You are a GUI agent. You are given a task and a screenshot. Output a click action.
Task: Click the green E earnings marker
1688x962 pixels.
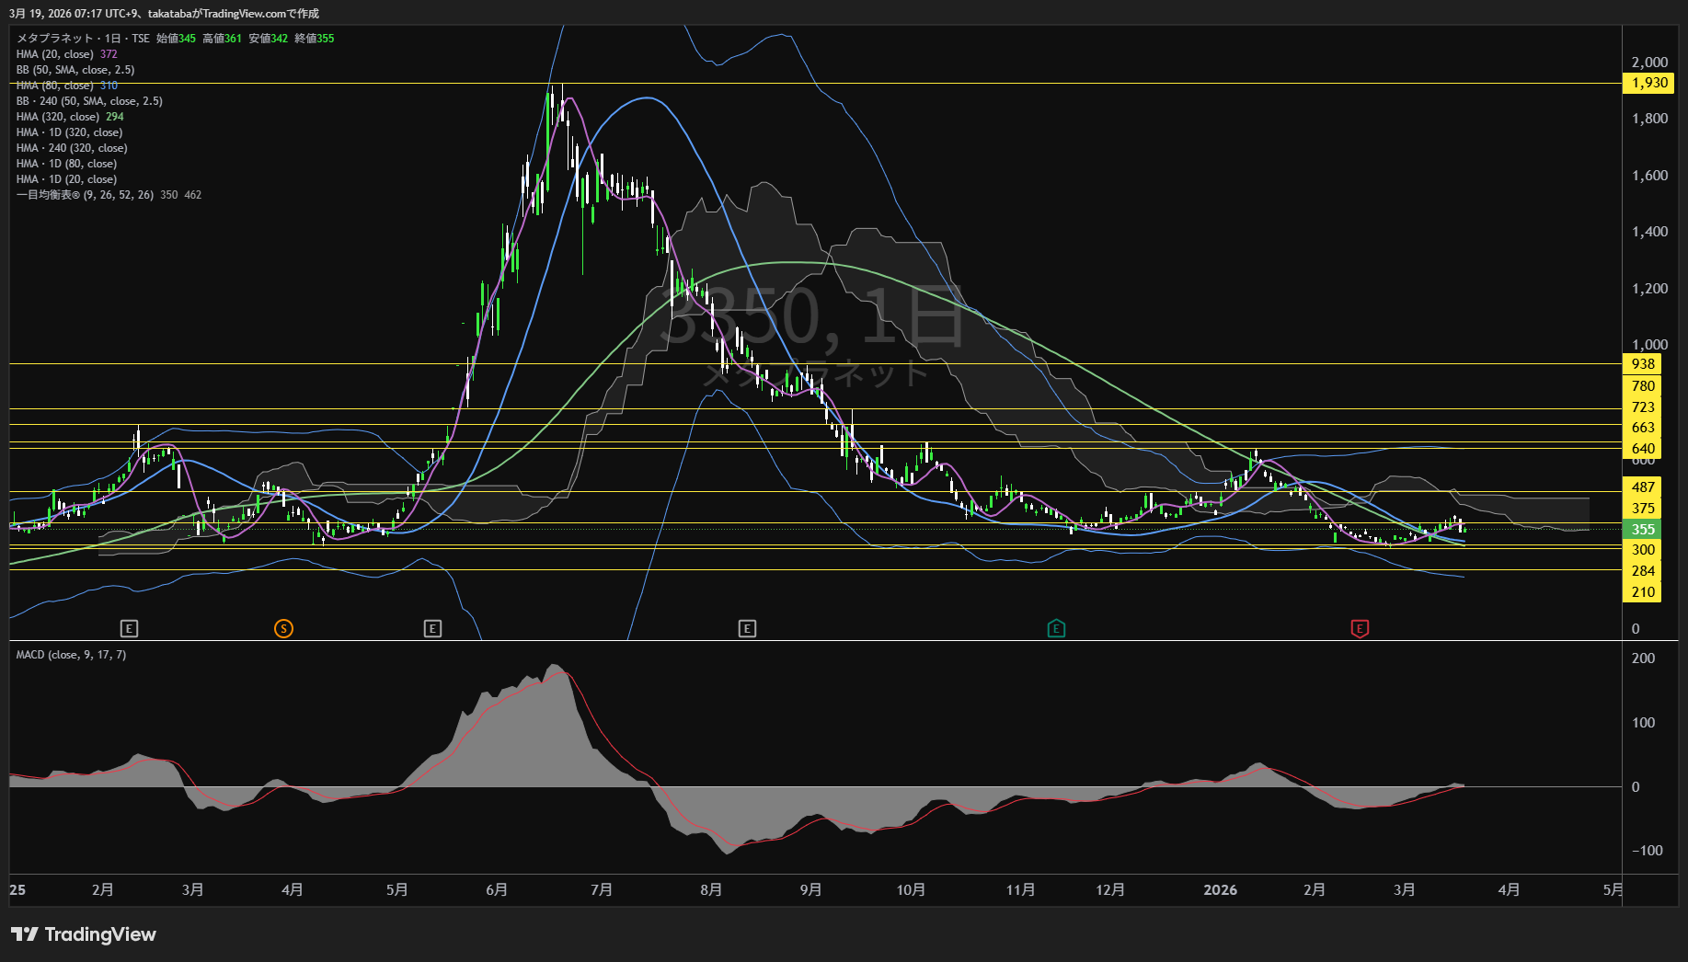pyautogui.click(x=1056, y=629)
